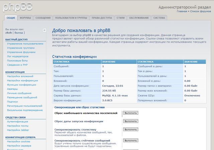This screenshot has height=150, width=214.
Task: Switch to the Система tab
Action: (x=159, y=18)
